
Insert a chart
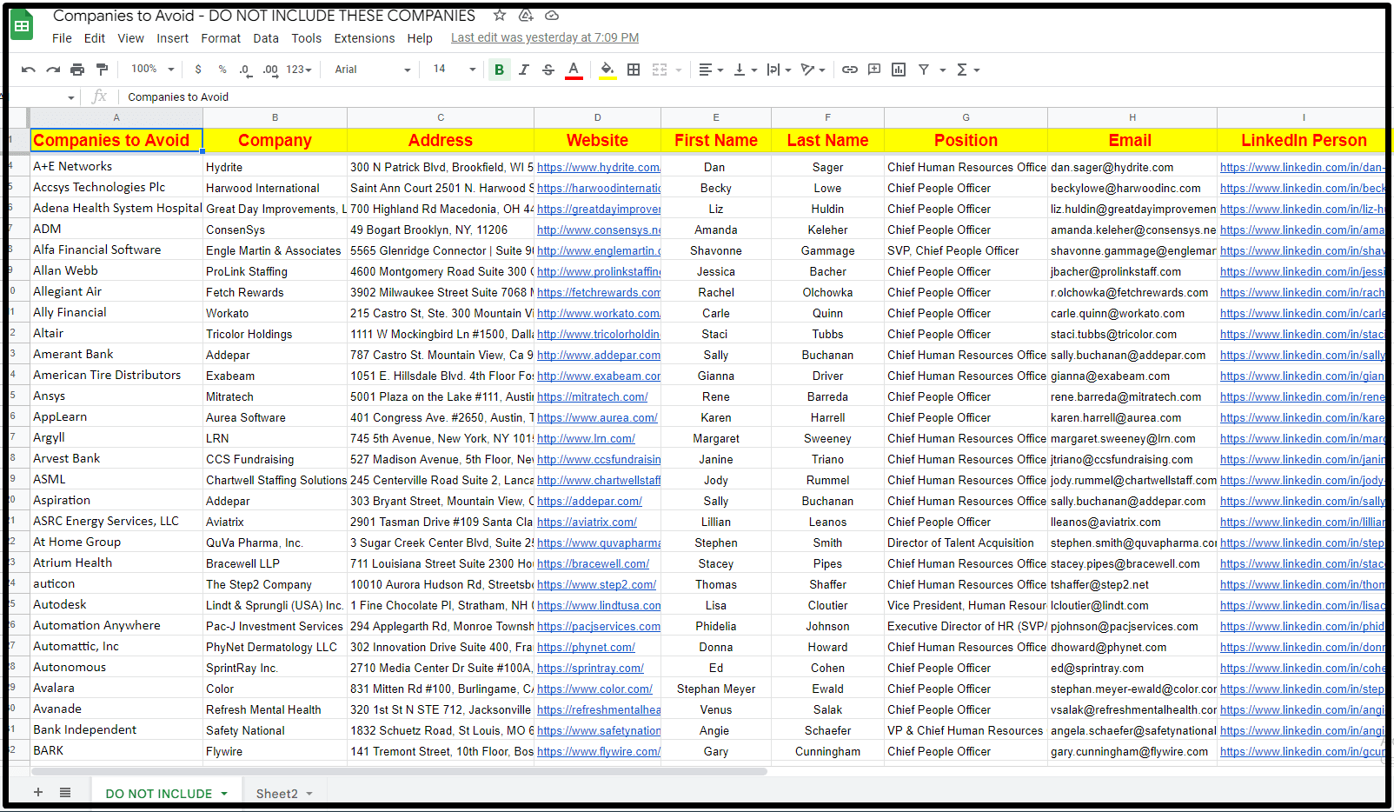point(899,70)
